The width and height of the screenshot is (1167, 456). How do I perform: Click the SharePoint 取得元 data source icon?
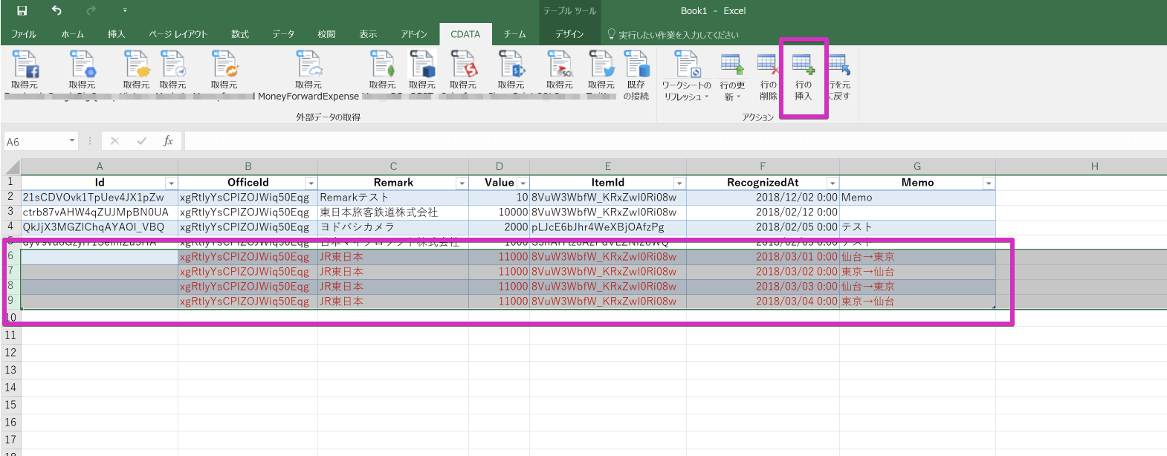pyautogui.click(x=511, y=65)
